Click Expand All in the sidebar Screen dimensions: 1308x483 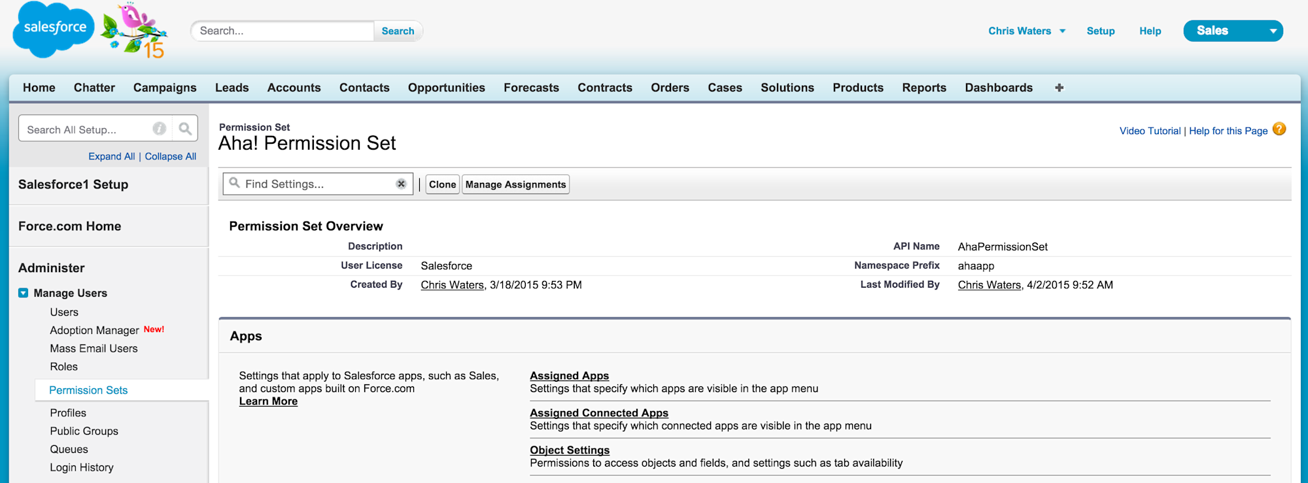[x=112, y=156]
